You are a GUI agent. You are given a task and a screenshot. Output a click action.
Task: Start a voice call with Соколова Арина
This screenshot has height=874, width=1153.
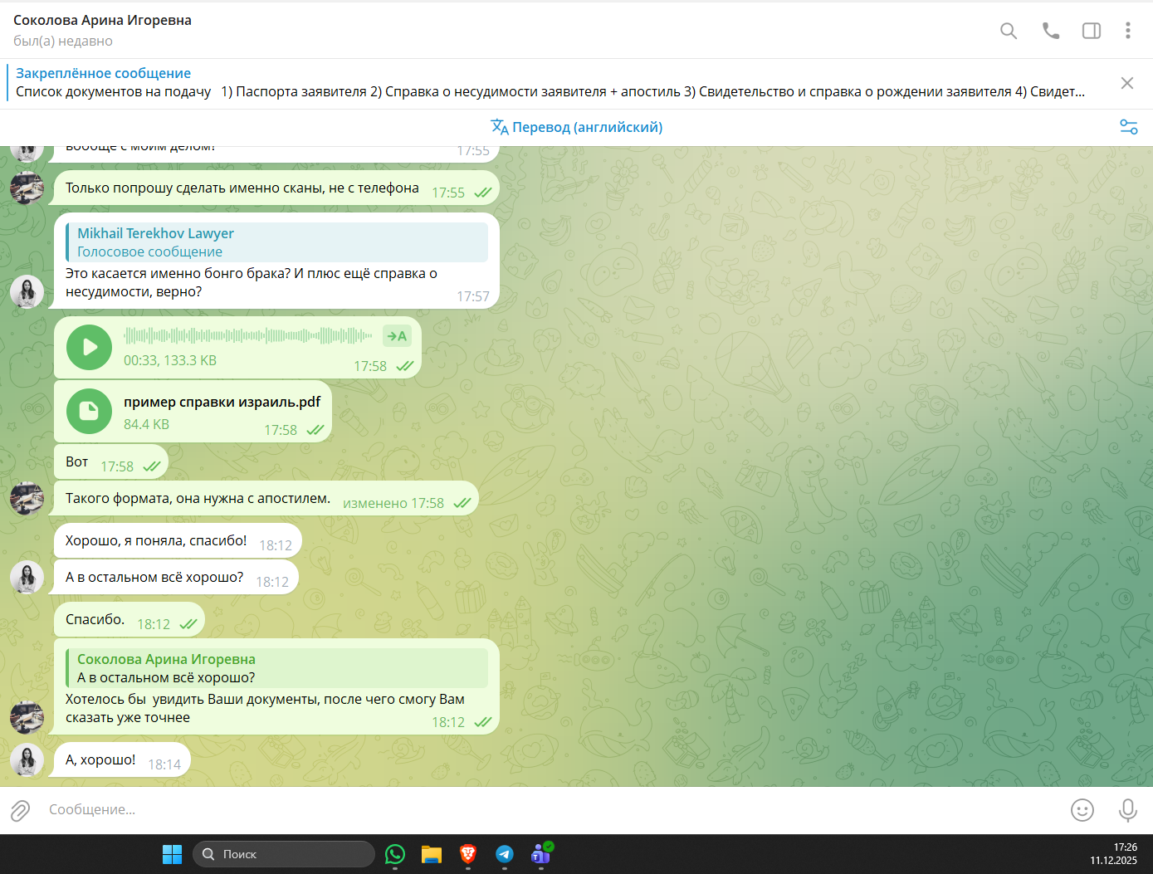pyautogui.click(x=1051, y=31)
